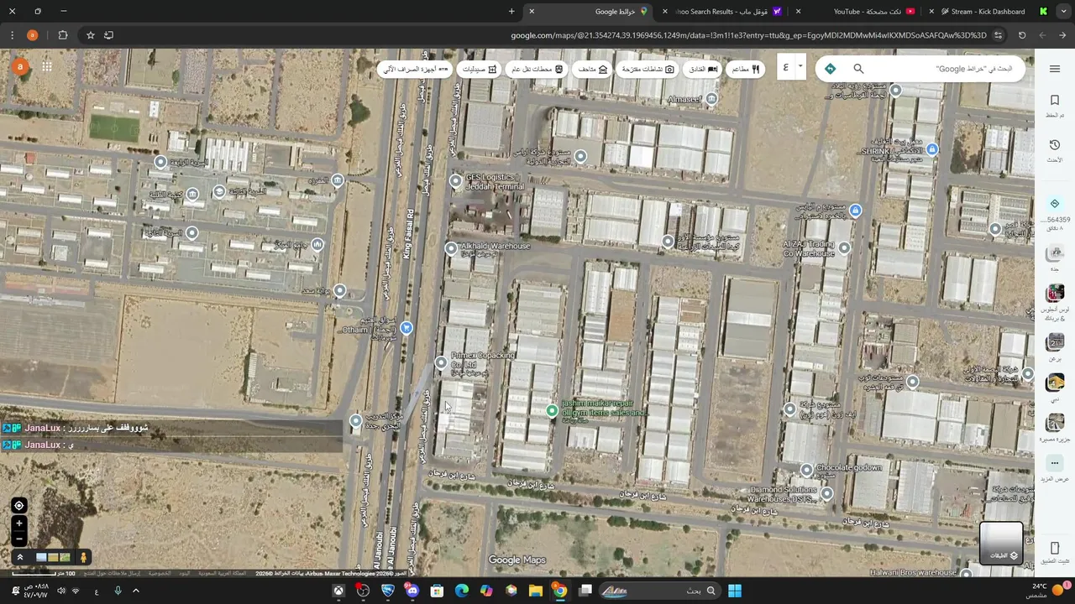Open the Terms link in map footer
The height and width of the screenshot is (604, 1075).
click(184, 573)
